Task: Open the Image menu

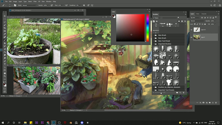Action: pos(15,1)
